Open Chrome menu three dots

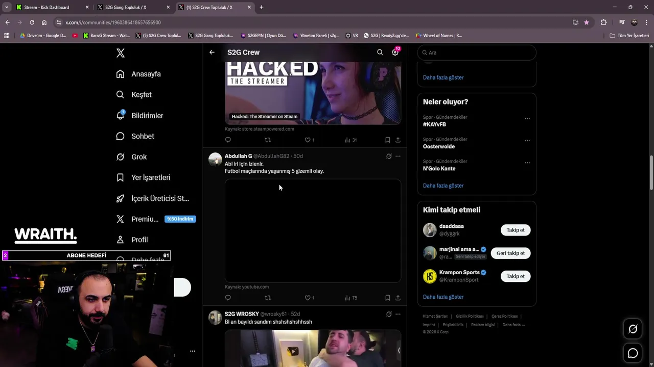coord(646,22)
